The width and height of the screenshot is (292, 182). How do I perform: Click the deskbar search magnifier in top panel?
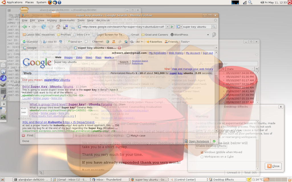[x=250, y=2]
